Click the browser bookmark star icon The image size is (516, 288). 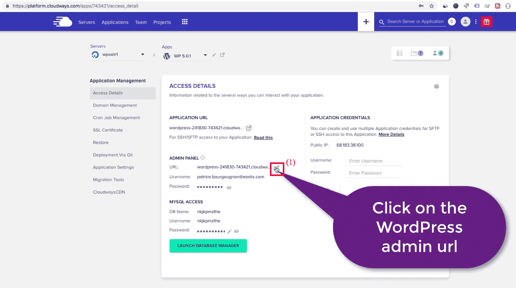point(432,6)
